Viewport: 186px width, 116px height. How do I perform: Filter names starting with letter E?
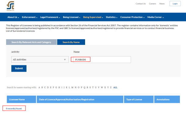coord(51,88)
